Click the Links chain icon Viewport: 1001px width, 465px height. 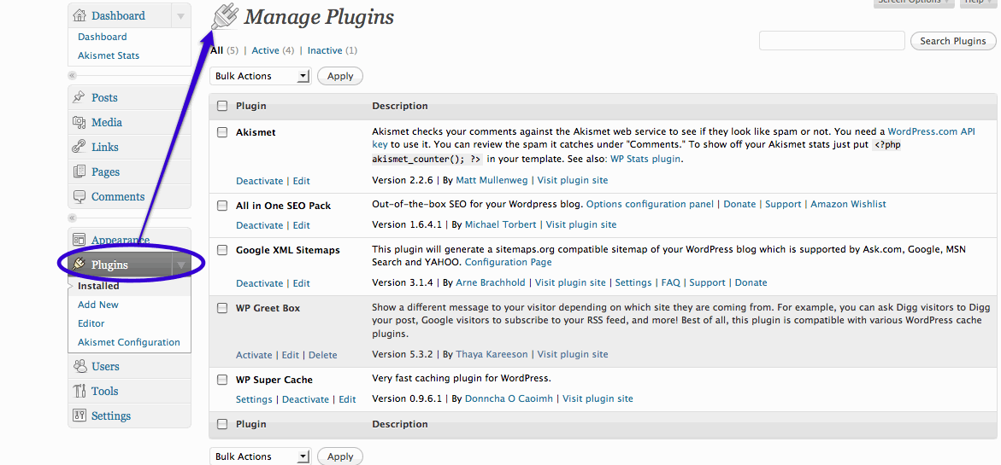[x=79, y=147]
